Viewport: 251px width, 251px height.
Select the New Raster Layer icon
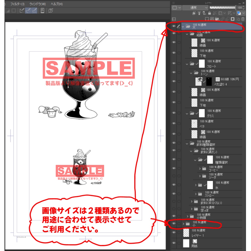coord(207,19)
